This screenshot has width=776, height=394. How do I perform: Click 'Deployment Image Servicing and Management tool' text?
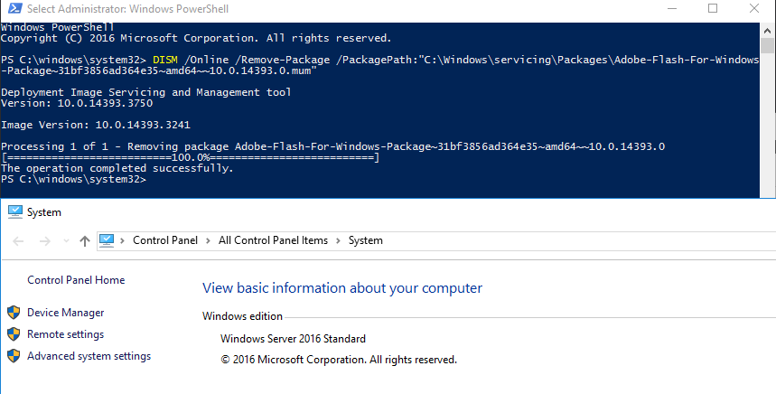pyautogui.click(x=146, y=92)
